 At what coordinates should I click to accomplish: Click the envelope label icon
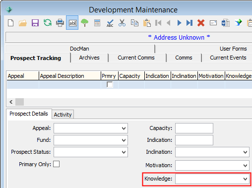213,23
